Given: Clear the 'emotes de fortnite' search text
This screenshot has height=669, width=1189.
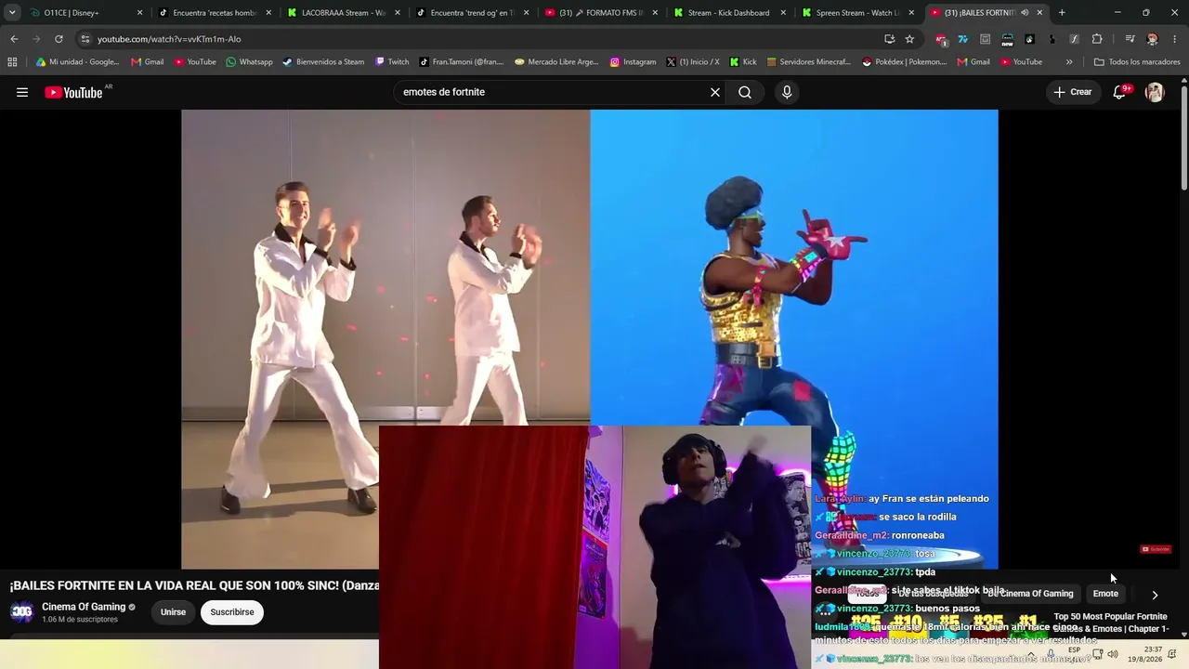Looking at the screenshot, I should pyautogui.click(x=715, y=92).
